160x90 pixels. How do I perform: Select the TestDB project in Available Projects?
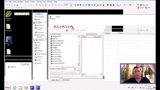click(54, 48)
